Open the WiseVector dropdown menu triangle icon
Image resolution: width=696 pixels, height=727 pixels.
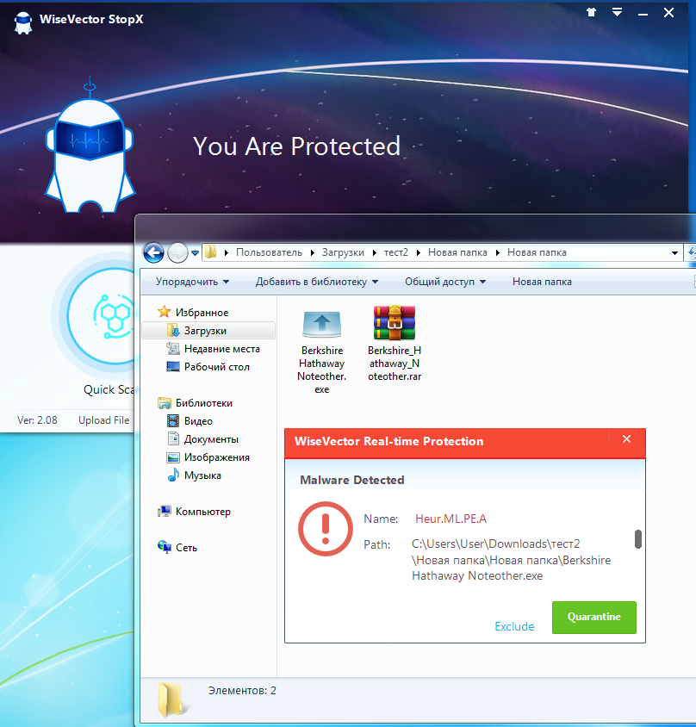coord(617,13)
